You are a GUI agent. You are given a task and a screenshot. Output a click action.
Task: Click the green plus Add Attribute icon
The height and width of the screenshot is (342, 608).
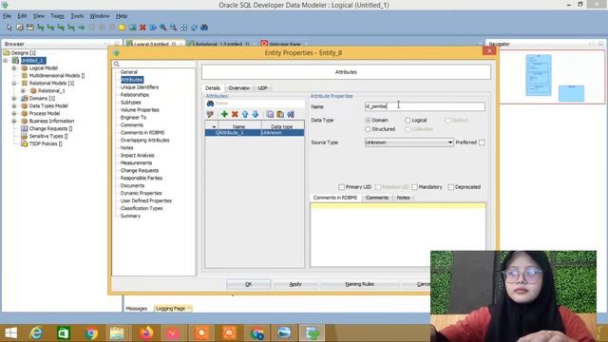pyautogui.click(x=224, y=114)
